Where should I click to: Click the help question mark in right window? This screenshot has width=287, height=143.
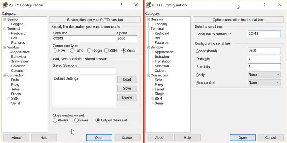click(x=265, y=5)
